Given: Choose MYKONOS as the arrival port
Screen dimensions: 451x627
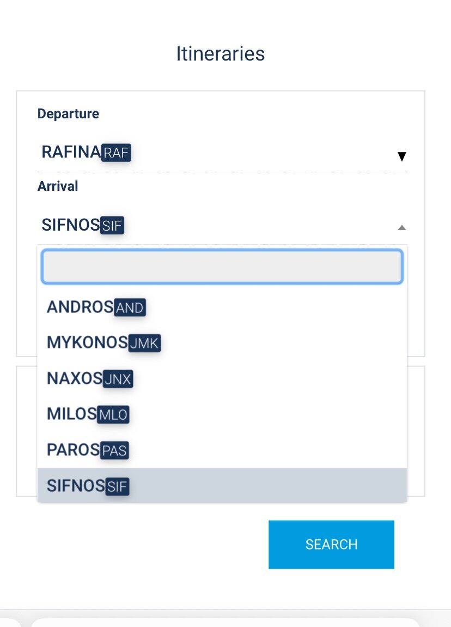Looking at the screenshot, I should pyautogui.click(x=87, y=342).
